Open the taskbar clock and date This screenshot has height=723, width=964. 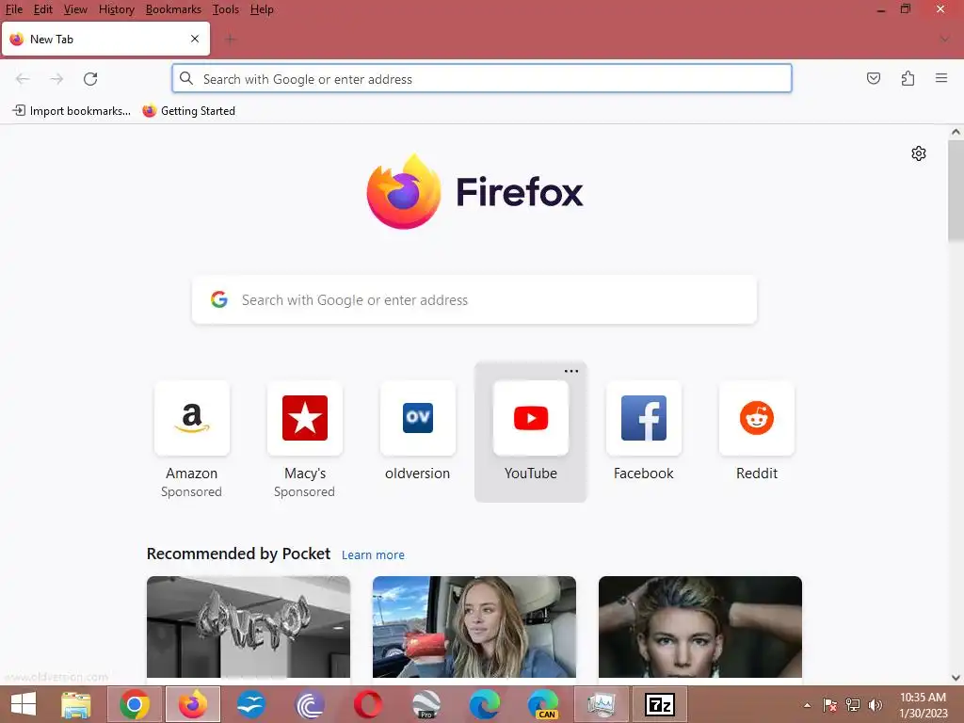tap(923, 705)
